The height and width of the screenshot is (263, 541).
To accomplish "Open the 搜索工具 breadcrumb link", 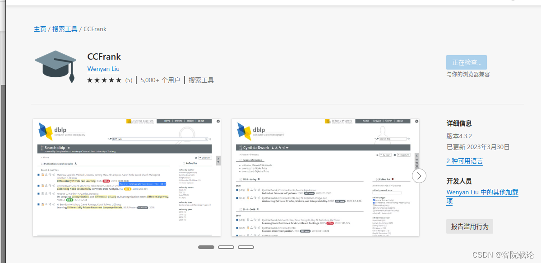I will click(65, 29).
